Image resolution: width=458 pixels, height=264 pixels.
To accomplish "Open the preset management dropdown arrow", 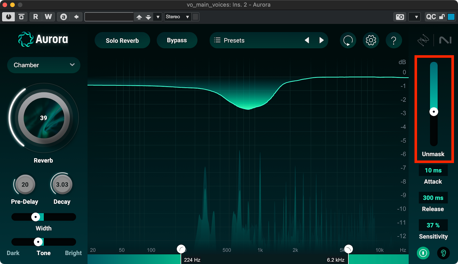I will (158, 17).
